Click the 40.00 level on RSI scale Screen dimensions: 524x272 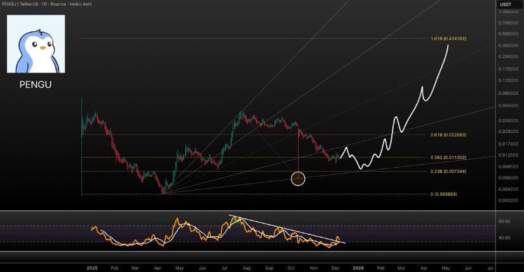[505, 238]
